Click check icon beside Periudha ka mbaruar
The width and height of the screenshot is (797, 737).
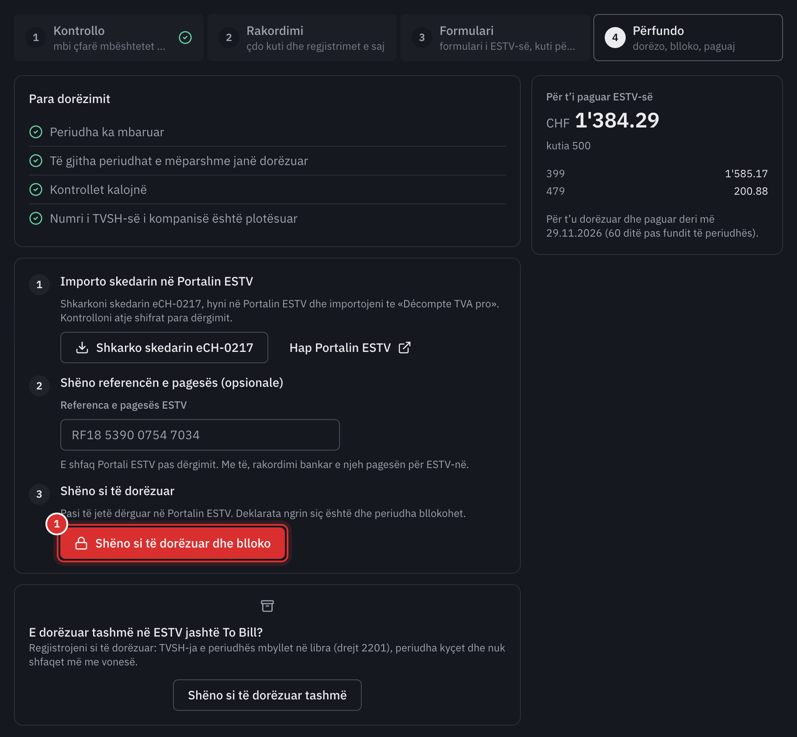[x=36, y=132]
